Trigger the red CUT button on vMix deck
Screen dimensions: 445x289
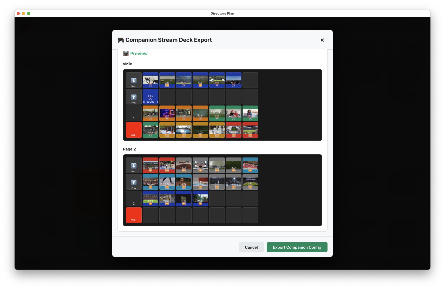tap(134, 130)
